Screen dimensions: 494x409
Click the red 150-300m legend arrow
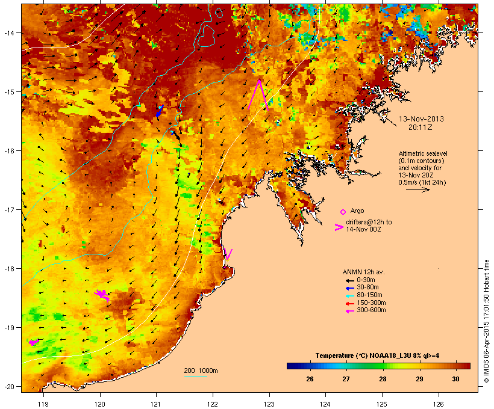(349, 304)
